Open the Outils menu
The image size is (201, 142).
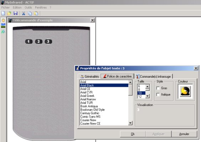point(28,7)
